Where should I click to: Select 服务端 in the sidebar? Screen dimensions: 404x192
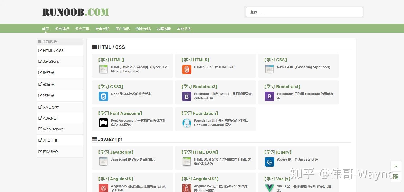tap(60, 73)
